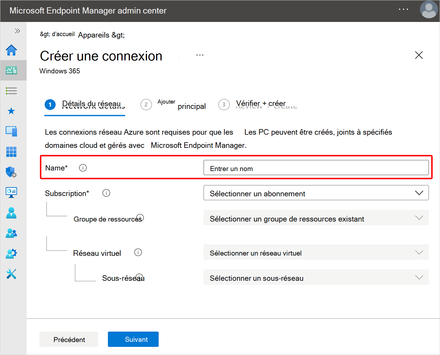Open the Endpoint security shield icon
Screen dimensions: 440x355
click(11, 172)
